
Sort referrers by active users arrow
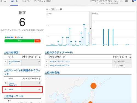[39, 57]
